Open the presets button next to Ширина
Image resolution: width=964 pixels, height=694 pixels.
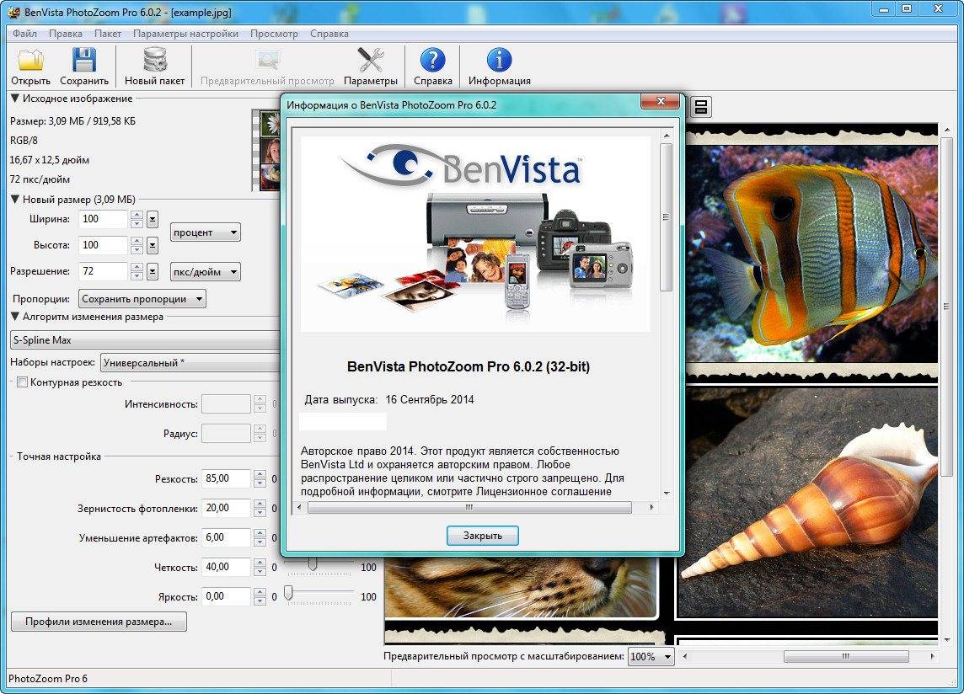tap(153, 220)
